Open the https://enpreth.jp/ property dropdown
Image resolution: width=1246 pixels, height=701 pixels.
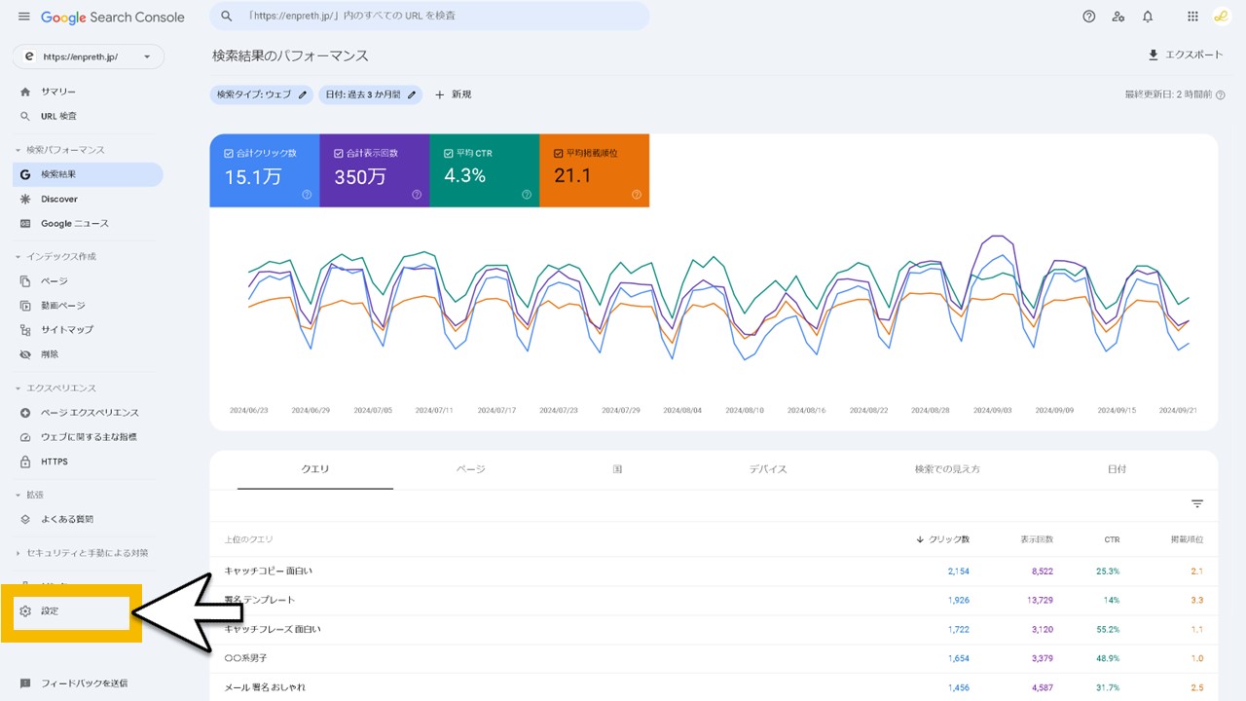[x=88, y=55]
